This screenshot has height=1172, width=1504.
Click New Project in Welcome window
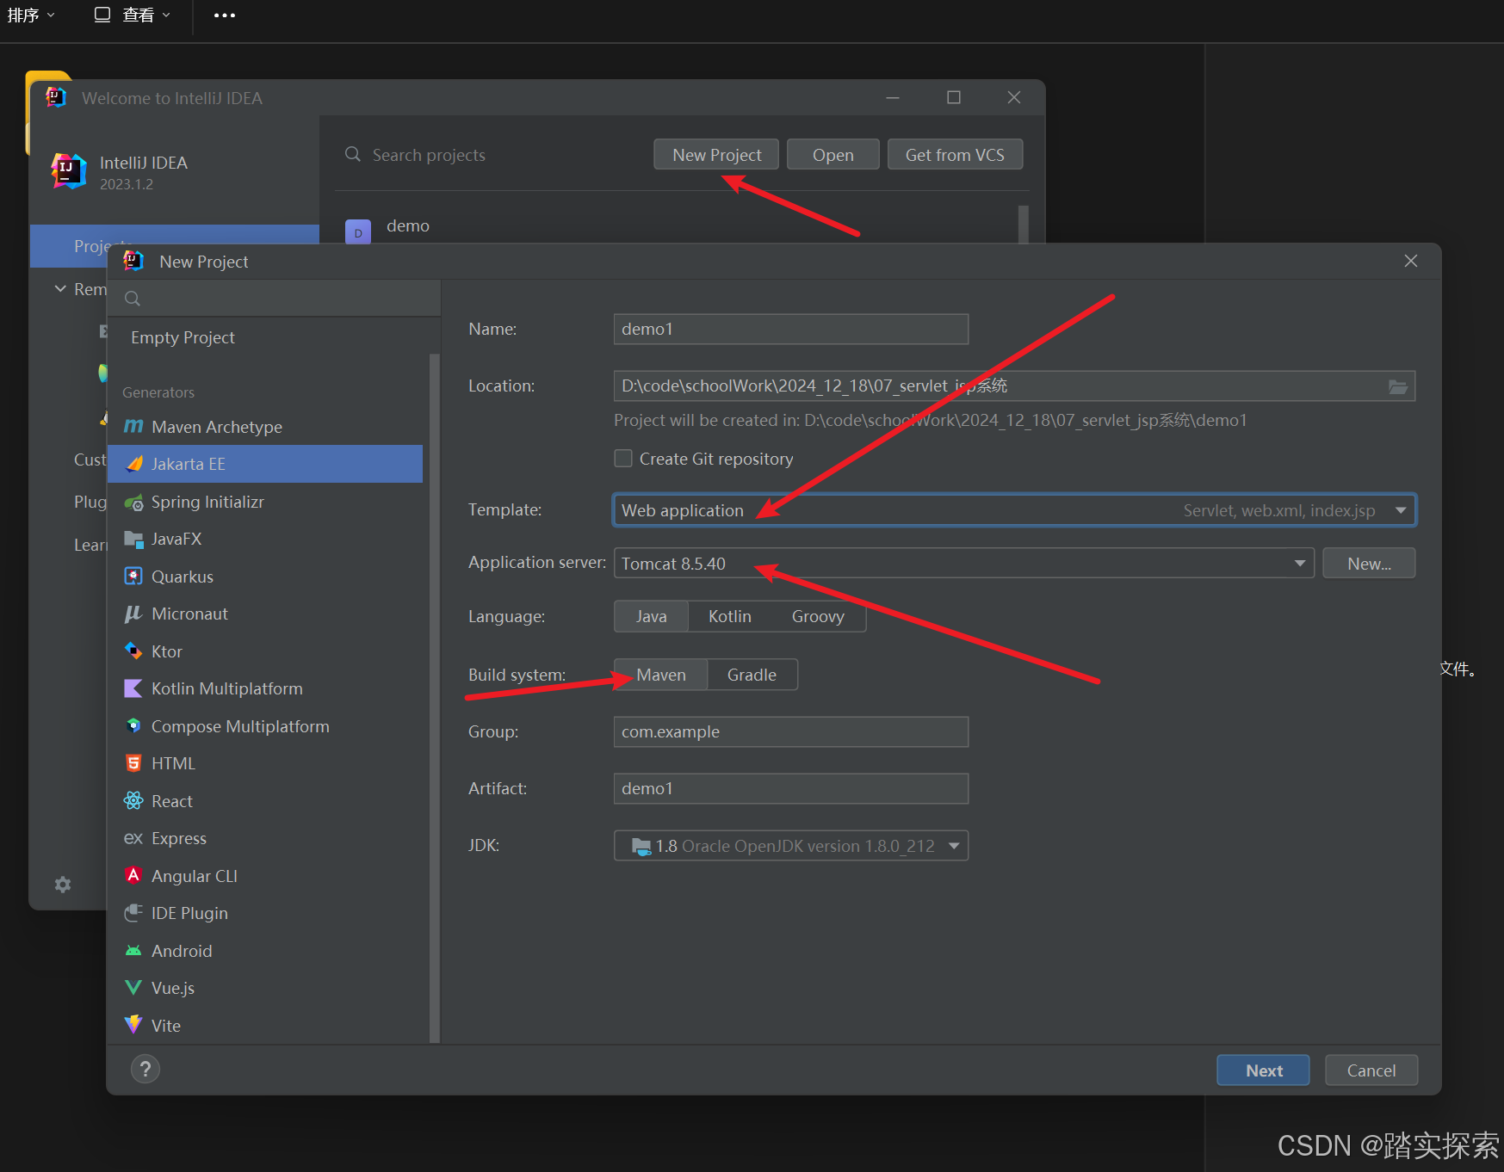pos(716,155)
